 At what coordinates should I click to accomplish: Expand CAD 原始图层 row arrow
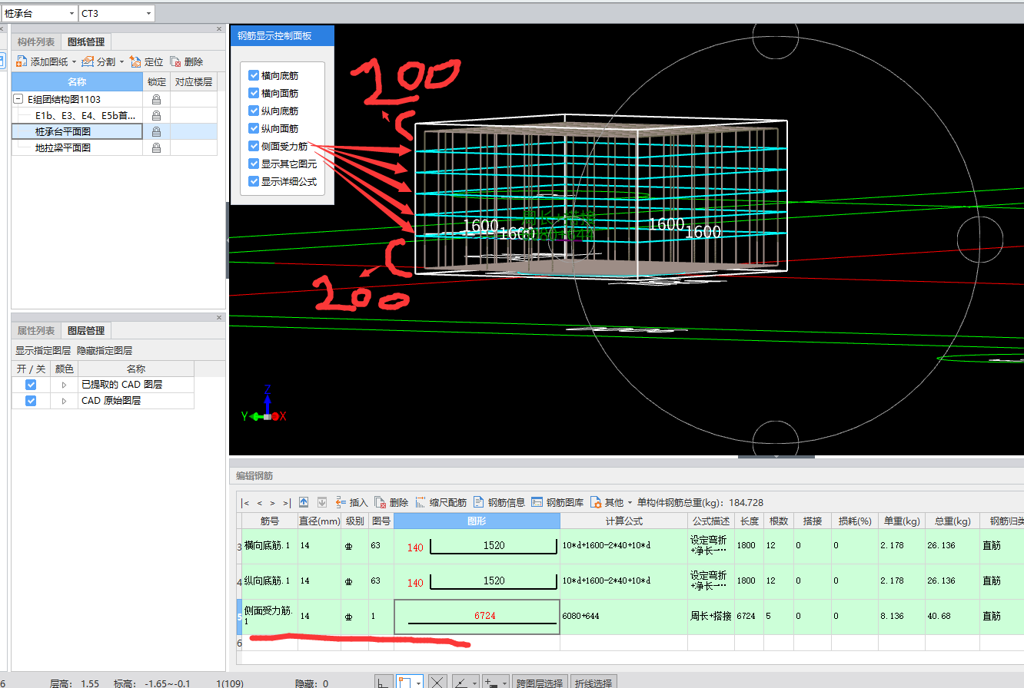pyautogui.click(x=64, y=401)
